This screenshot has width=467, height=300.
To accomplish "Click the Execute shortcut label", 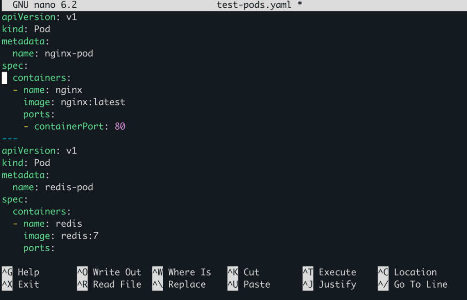I will point(337,272).
